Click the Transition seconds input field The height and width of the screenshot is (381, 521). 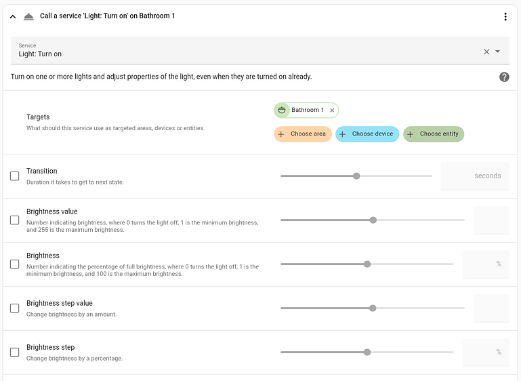pos(474,176)
